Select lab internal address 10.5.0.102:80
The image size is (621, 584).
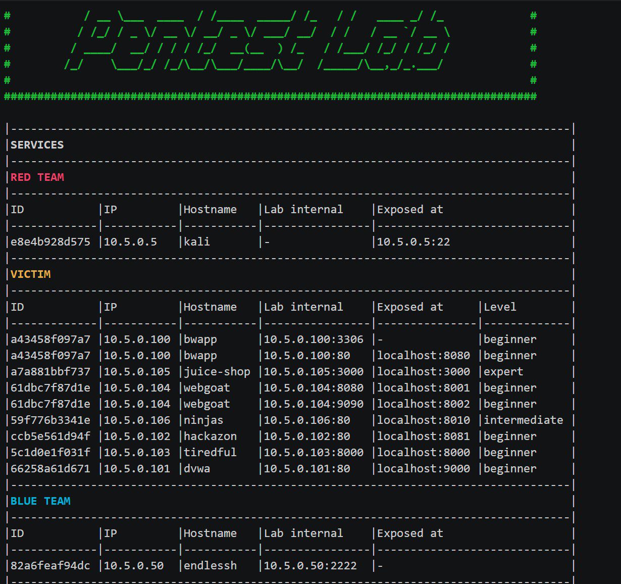click(307, 436)
